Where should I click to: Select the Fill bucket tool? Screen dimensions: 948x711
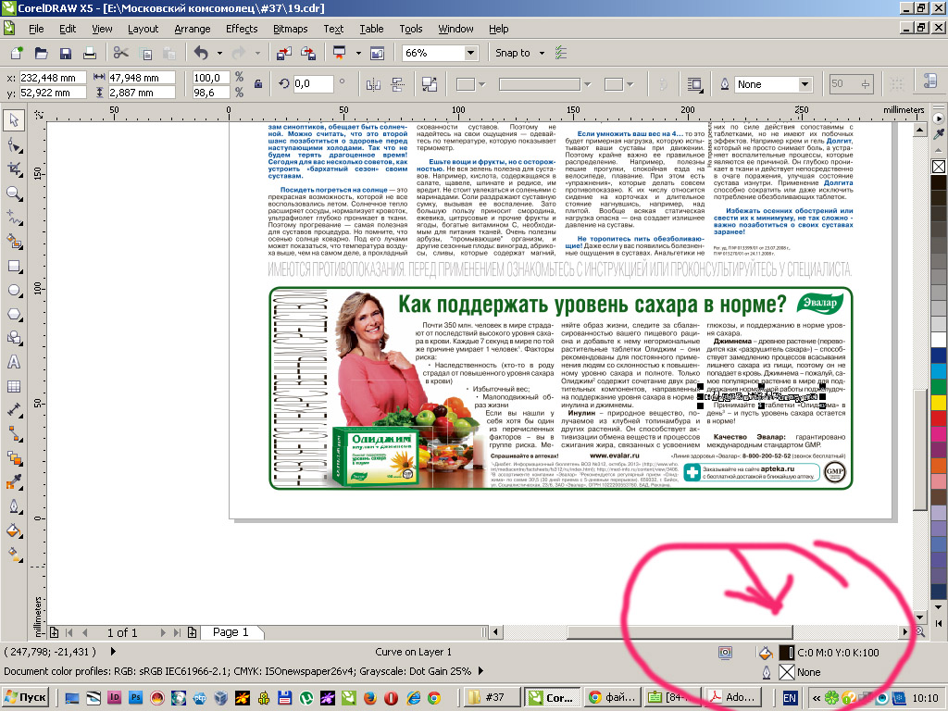click(x=13, y=530)
